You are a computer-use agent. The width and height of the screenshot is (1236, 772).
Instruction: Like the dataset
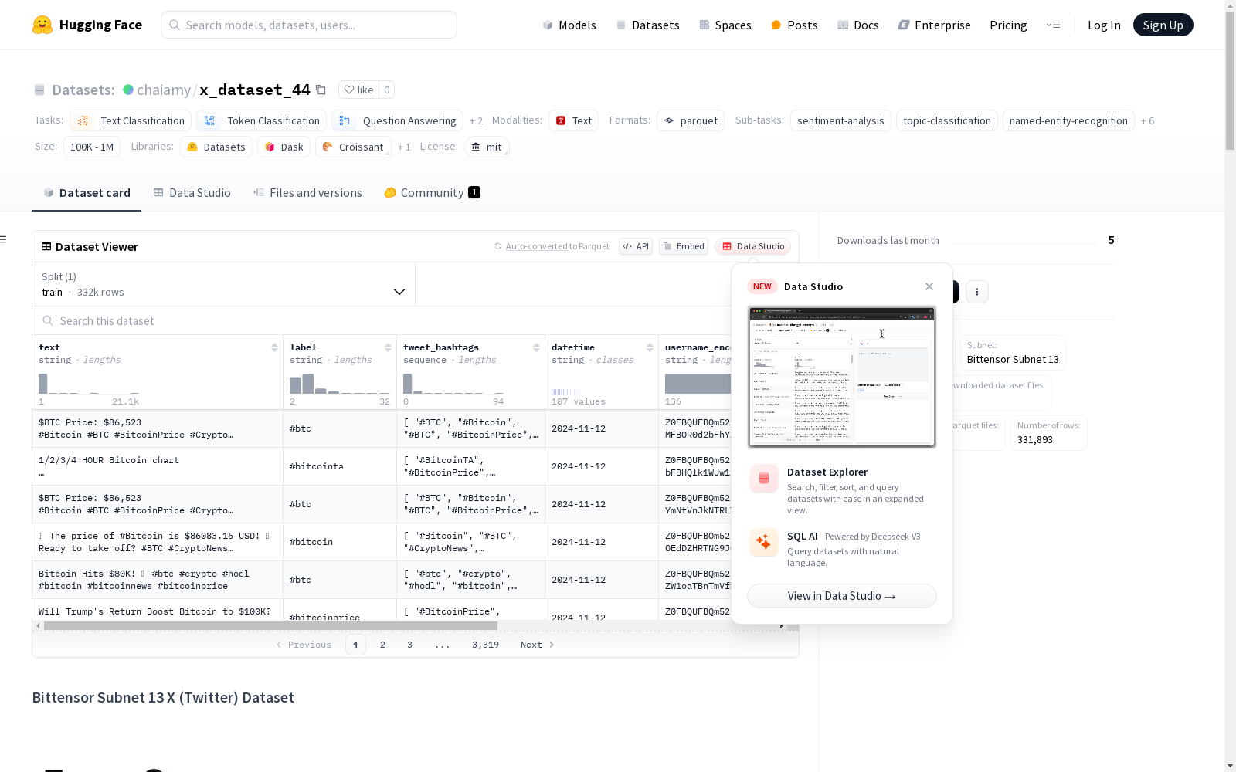point(358,90)
